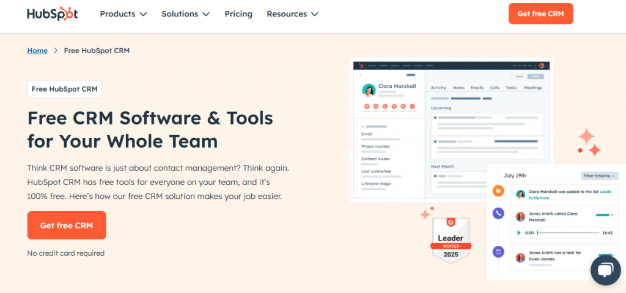Switch to the Calls tab

point(495,88)
